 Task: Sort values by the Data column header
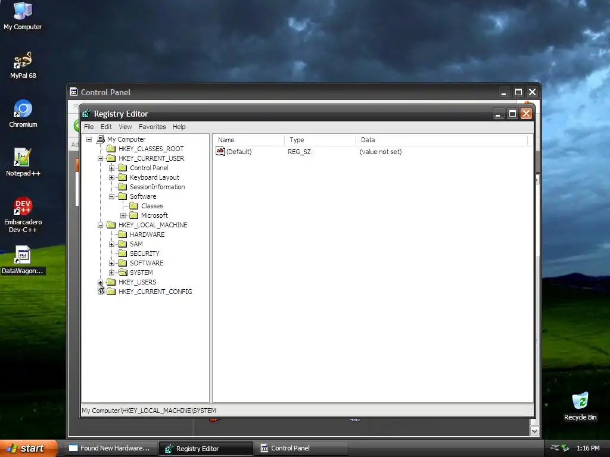point(441,140)
